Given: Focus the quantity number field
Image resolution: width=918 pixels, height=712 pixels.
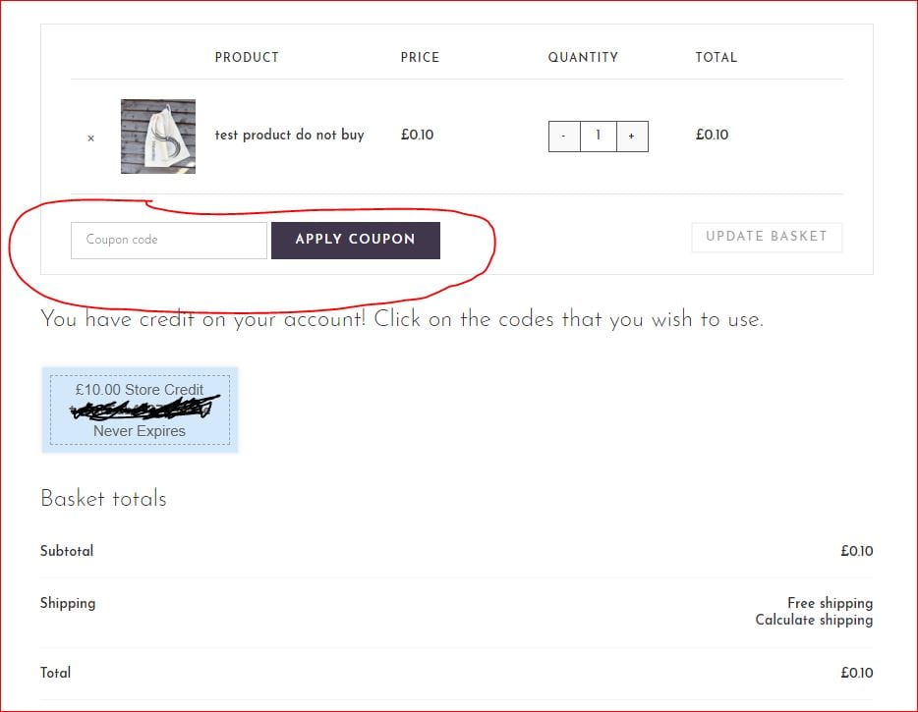Looking at the screenshot, I should 598,137.
